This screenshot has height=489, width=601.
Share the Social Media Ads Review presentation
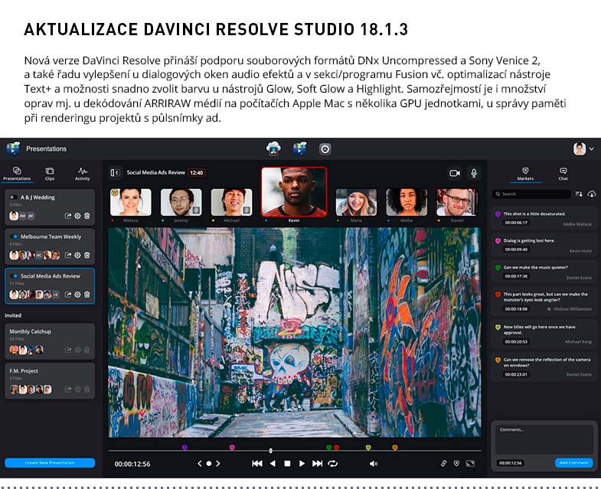[x=68, y=295]
